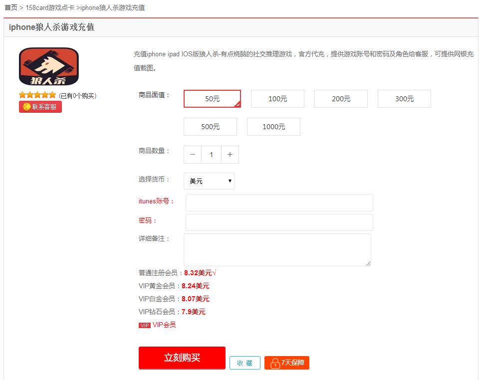Click the 立刻购买 button
Image resolution: width=480 pixels, height=380 pixels.
click(x=182, y=358)
